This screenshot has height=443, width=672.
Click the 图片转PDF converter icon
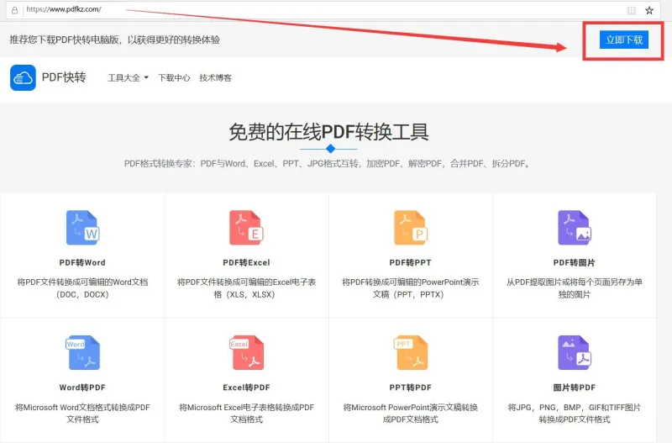(x=575, y=352)
